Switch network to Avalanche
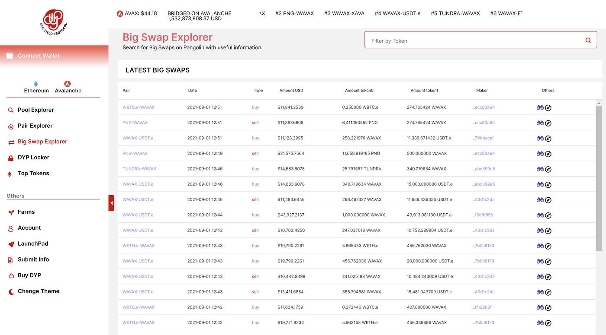The image size is (606, 335). (x=68, y=87)
